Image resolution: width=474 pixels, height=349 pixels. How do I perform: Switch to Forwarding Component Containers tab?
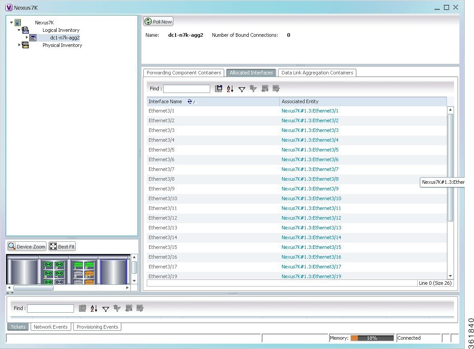click(184, 73)
